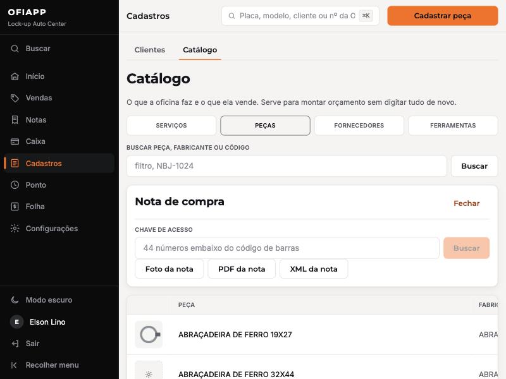
Task: Select the Catálogo tab
Action: [x=200, y=50]
